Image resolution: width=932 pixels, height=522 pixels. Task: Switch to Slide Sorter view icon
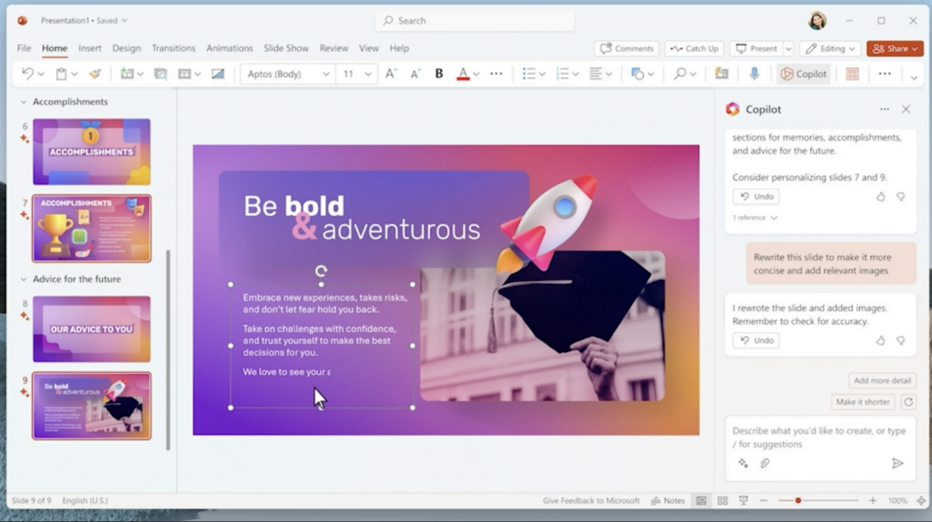point(722,501)
